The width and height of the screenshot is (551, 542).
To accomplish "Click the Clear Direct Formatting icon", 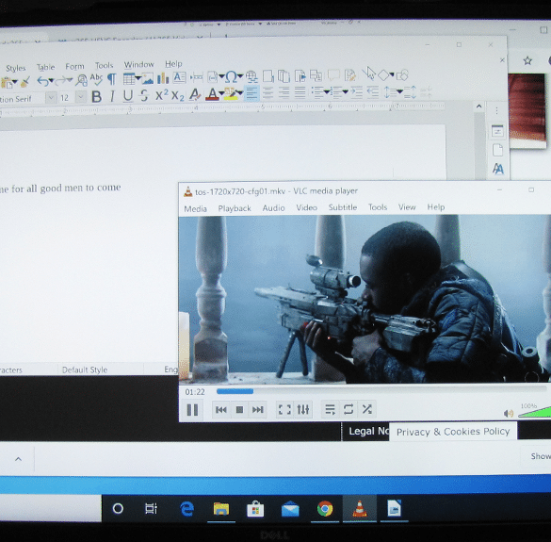I will point(195,94).
